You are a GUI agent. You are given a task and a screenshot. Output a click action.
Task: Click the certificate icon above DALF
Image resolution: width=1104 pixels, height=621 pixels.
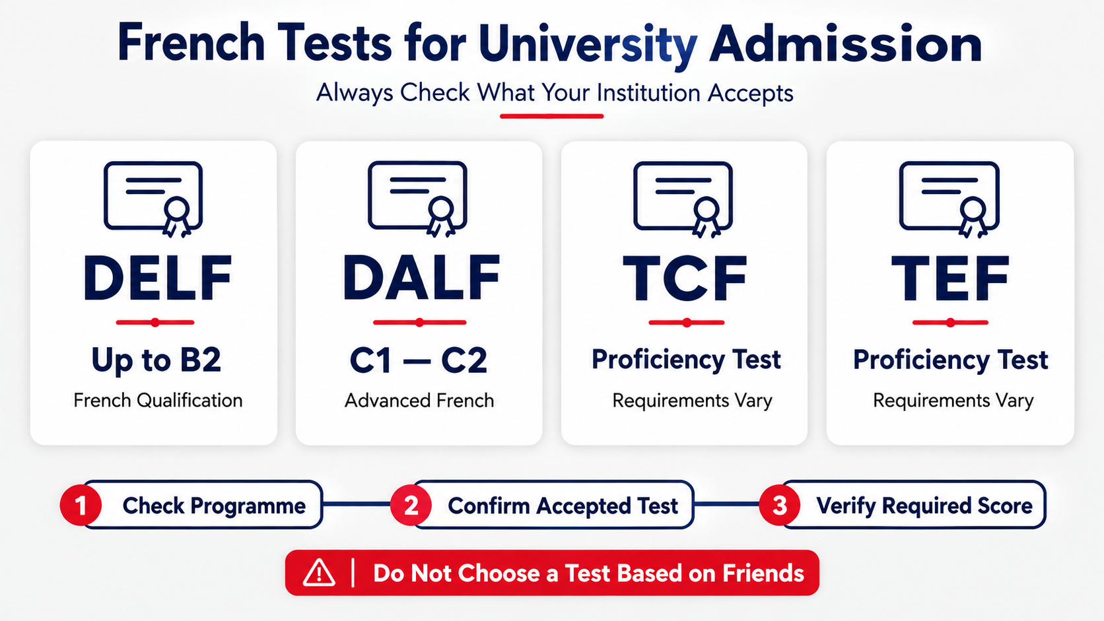pyautogui.click(x=418, y=199)
